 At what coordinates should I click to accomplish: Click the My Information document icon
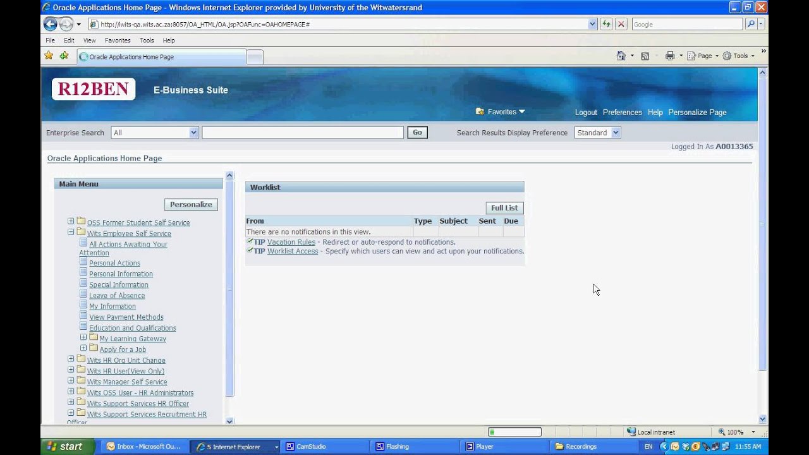tap(83, 305)
